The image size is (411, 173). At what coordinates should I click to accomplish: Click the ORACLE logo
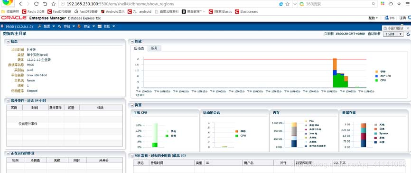[14, 18]
